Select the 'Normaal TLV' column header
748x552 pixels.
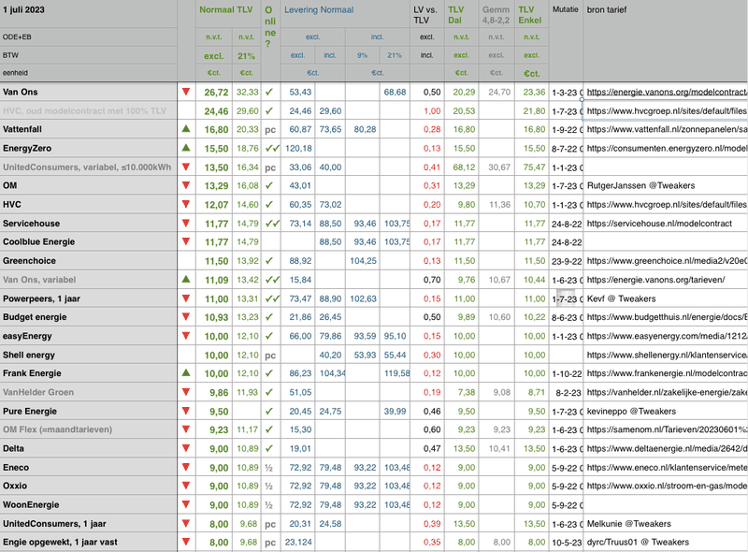pos(225,10)
